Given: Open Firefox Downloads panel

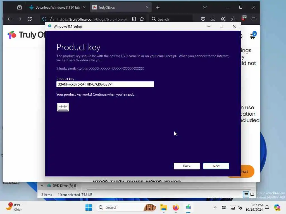Looking at the screenshot, I should 213,19.
